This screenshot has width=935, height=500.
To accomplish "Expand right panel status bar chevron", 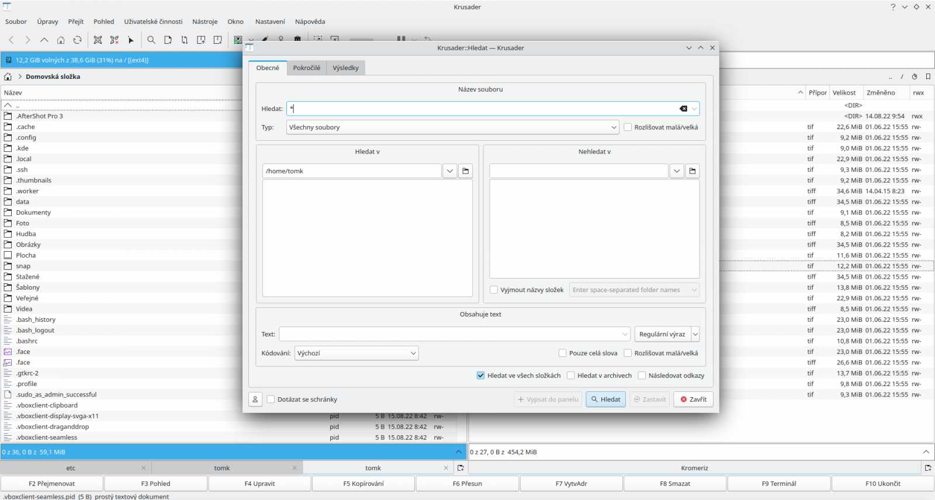I will (x=926, y=452).
